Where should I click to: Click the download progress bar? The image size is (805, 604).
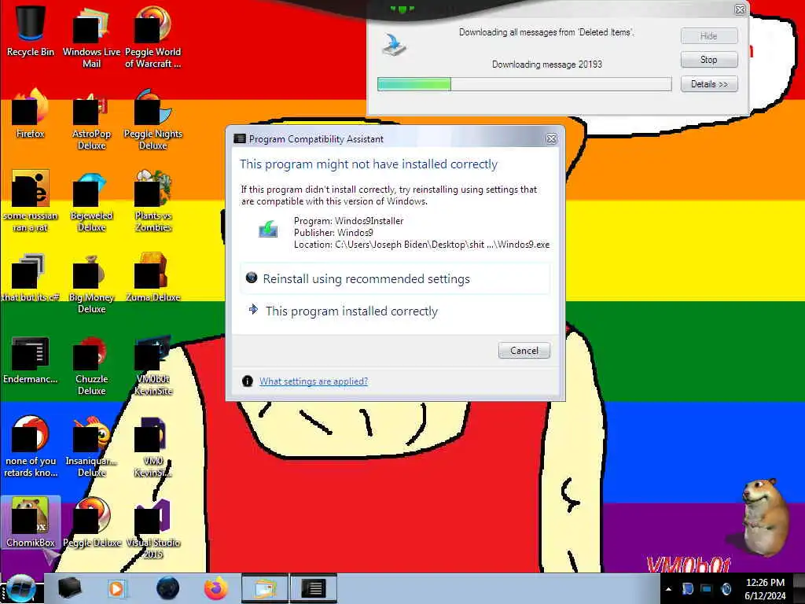tap(524, 83)
